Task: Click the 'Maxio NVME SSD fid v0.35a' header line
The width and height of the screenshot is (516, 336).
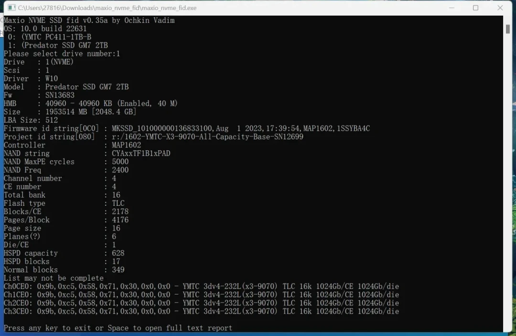Action: click(x=89, y=21)
